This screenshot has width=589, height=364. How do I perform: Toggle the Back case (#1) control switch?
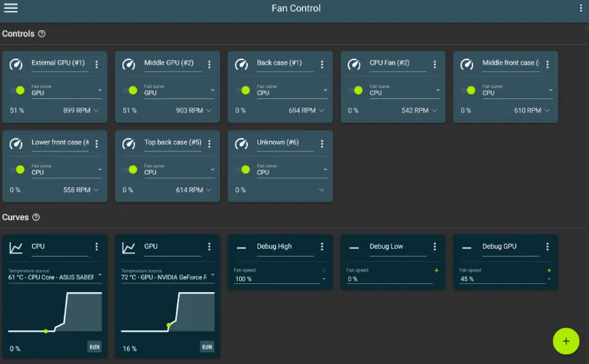pos(243,90)
